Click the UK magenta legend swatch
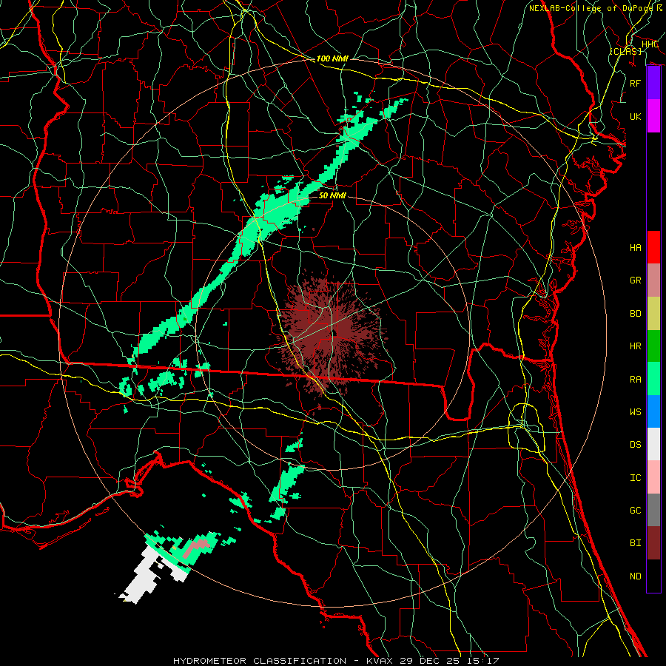Screen dimensions: 666x666 click(x=653, y=116)
